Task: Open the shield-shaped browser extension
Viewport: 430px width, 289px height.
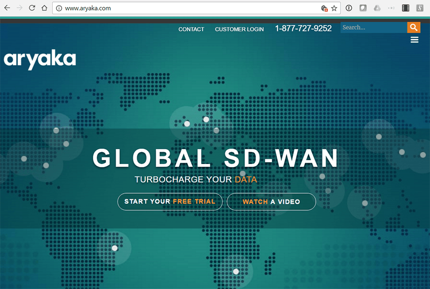Action: coord(363,8)
